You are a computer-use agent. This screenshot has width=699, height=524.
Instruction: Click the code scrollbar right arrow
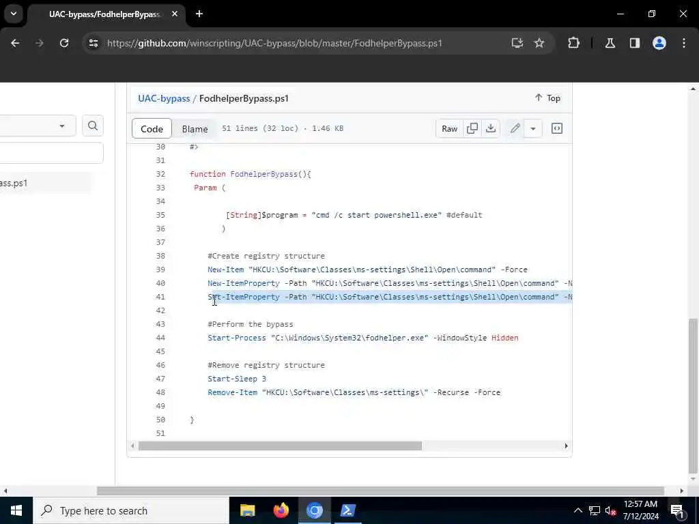tap(566, 446)
